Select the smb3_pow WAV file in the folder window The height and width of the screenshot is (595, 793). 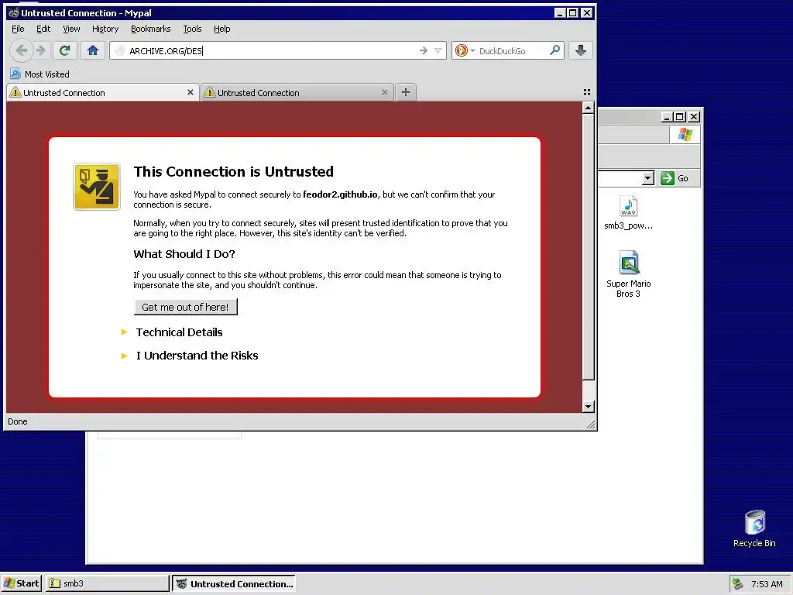click(x=629, y=212)
